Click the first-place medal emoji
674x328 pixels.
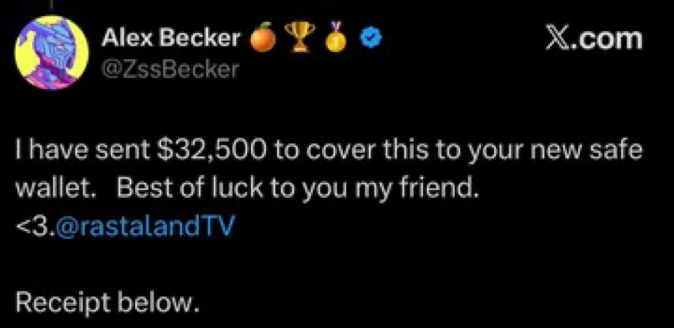336,37
